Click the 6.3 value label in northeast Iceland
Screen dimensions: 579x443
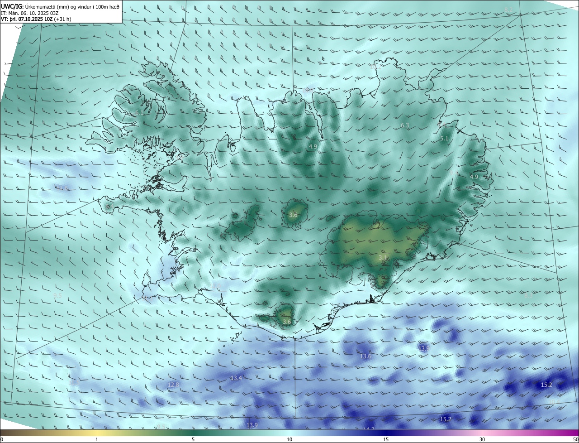click(405, 125)
